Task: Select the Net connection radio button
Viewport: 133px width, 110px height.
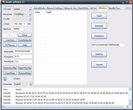Action: pos(4,24)
